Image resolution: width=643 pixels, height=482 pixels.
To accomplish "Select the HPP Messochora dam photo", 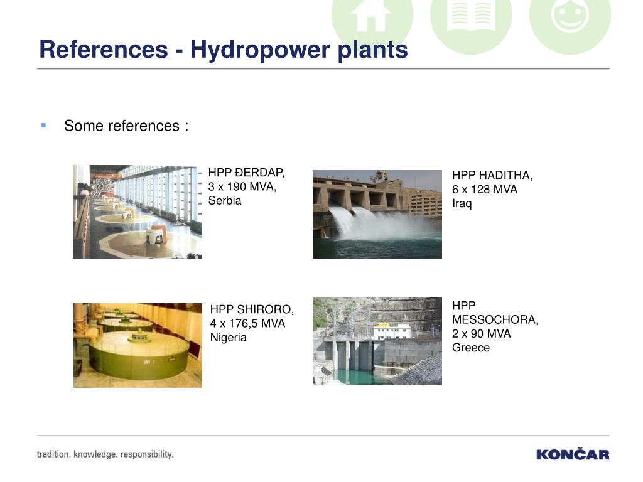I will click(377, 341).
